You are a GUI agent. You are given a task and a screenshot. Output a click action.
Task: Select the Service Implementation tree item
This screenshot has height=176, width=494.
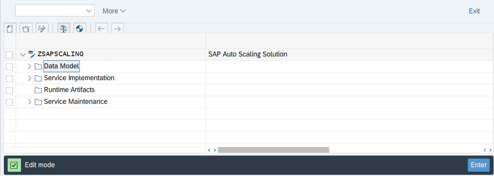pos(79,78)
